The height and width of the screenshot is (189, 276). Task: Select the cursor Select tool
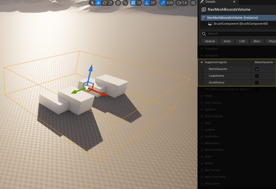pos(92,3)
